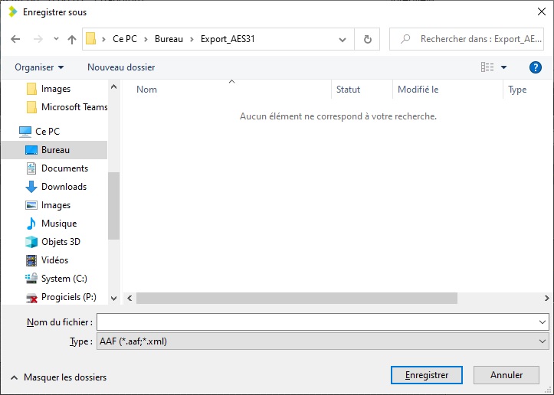Open the Organiser menu
Screen dimensions: 554x395
[x=39, y=67]
